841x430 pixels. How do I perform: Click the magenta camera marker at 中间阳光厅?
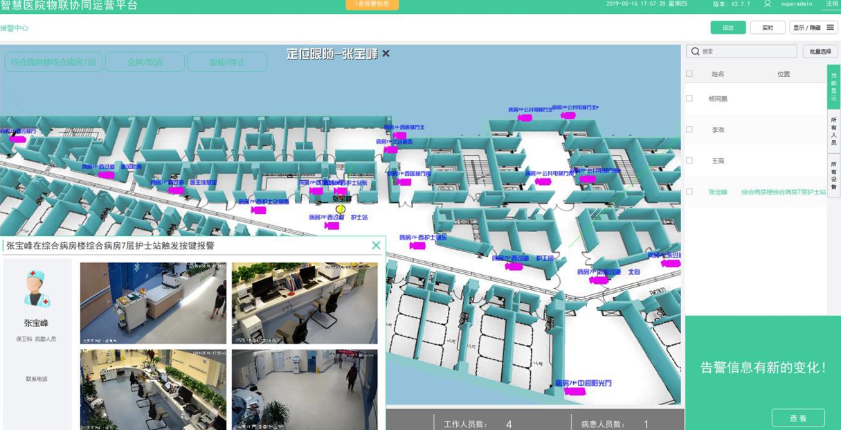pyautogui.click(x=575, y=392)
